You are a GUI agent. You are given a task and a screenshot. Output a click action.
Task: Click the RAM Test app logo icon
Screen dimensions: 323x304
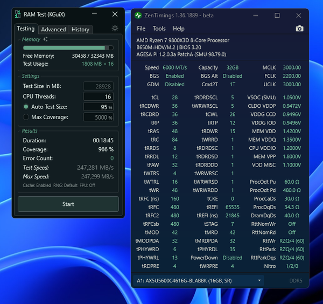(x=18, y=14)
